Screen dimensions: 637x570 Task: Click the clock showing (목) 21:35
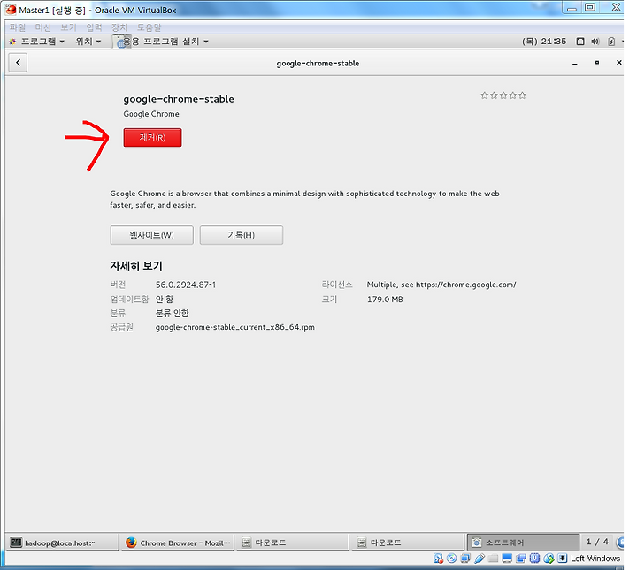click(544, 42)
